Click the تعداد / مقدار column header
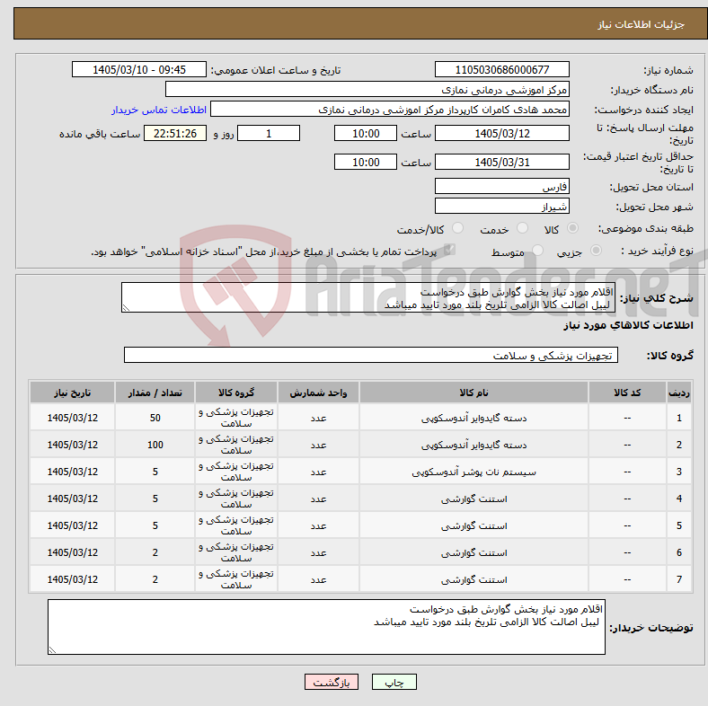This screenshot has height=706, width=708. click(x=155, y=393)
